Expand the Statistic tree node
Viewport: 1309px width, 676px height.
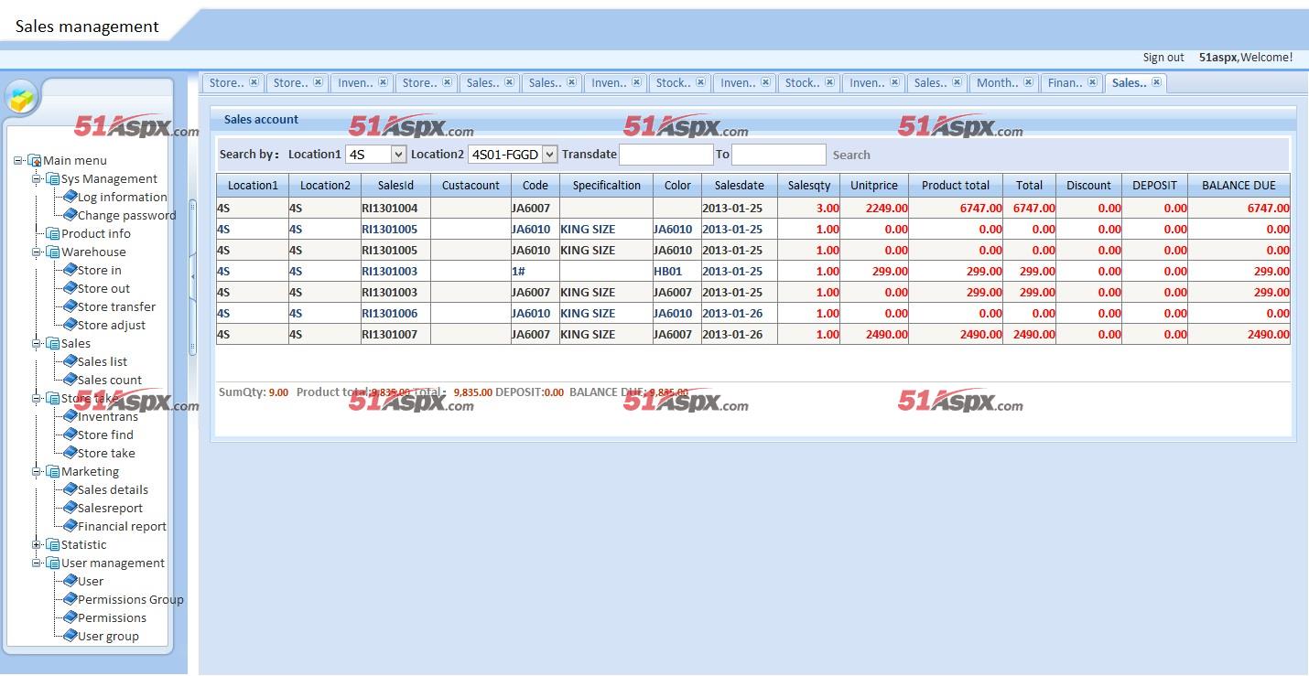[x=37, y=544]
